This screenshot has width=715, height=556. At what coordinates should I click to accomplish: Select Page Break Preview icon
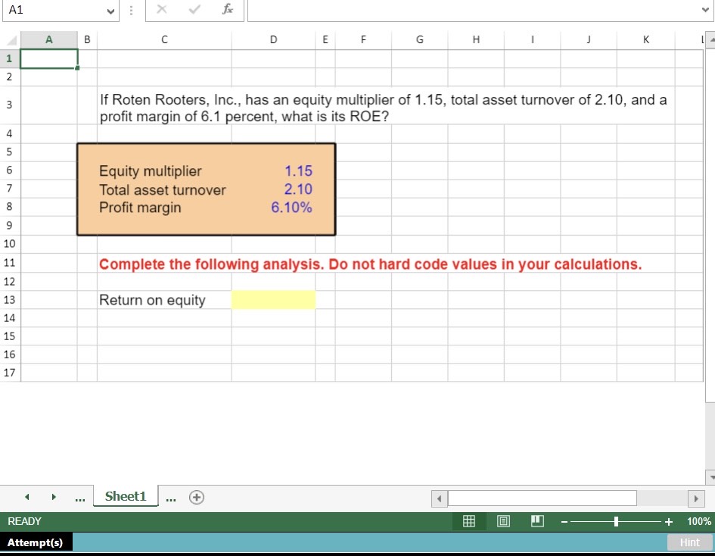pyautogui.click(x=537, y=521)
